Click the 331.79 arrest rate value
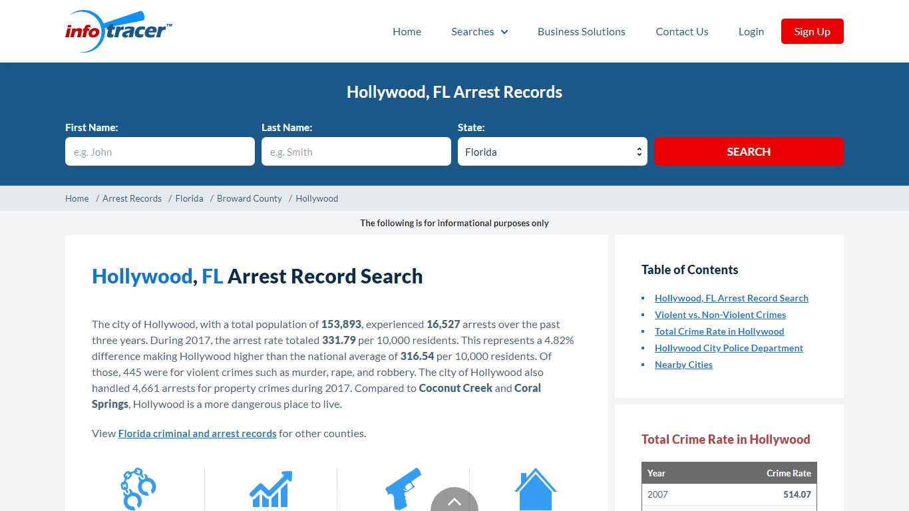The height and width of the screenshot is (511, 909). pos(339,340)
